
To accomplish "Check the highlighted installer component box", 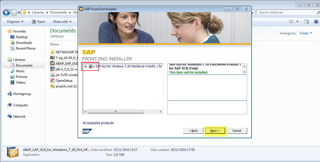I will (x=91, y=66).
